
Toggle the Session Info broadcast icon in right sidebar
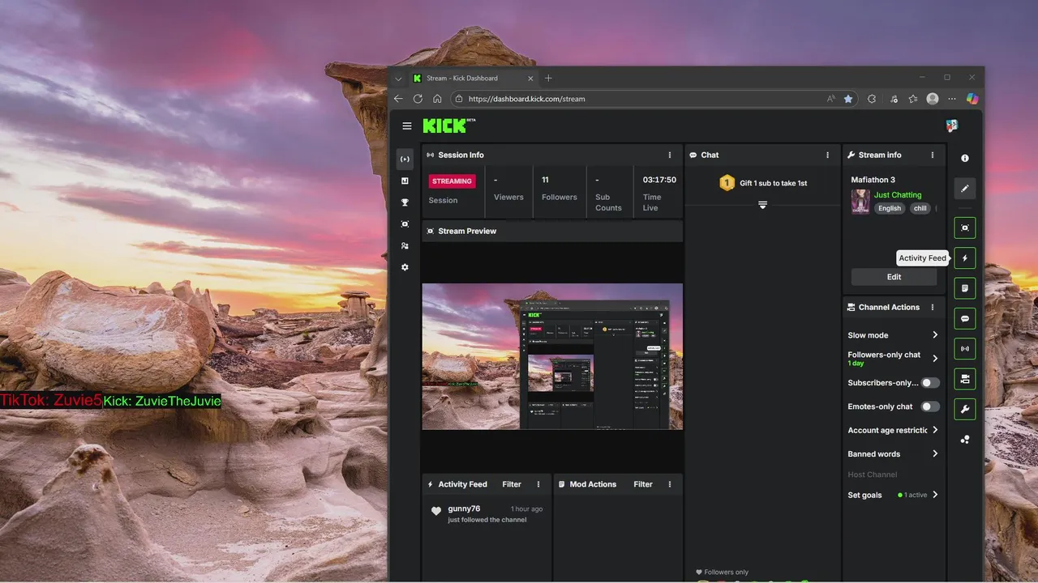965,349
